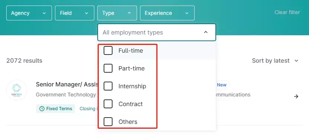Screen dimensions: 309x135
Task: Toggle the Others employment type
Action: pyautogui.click(x=108, y=122)
